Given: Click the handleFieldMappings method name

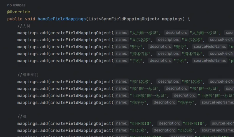Looking at the screenshot, I should coord(62,19).
